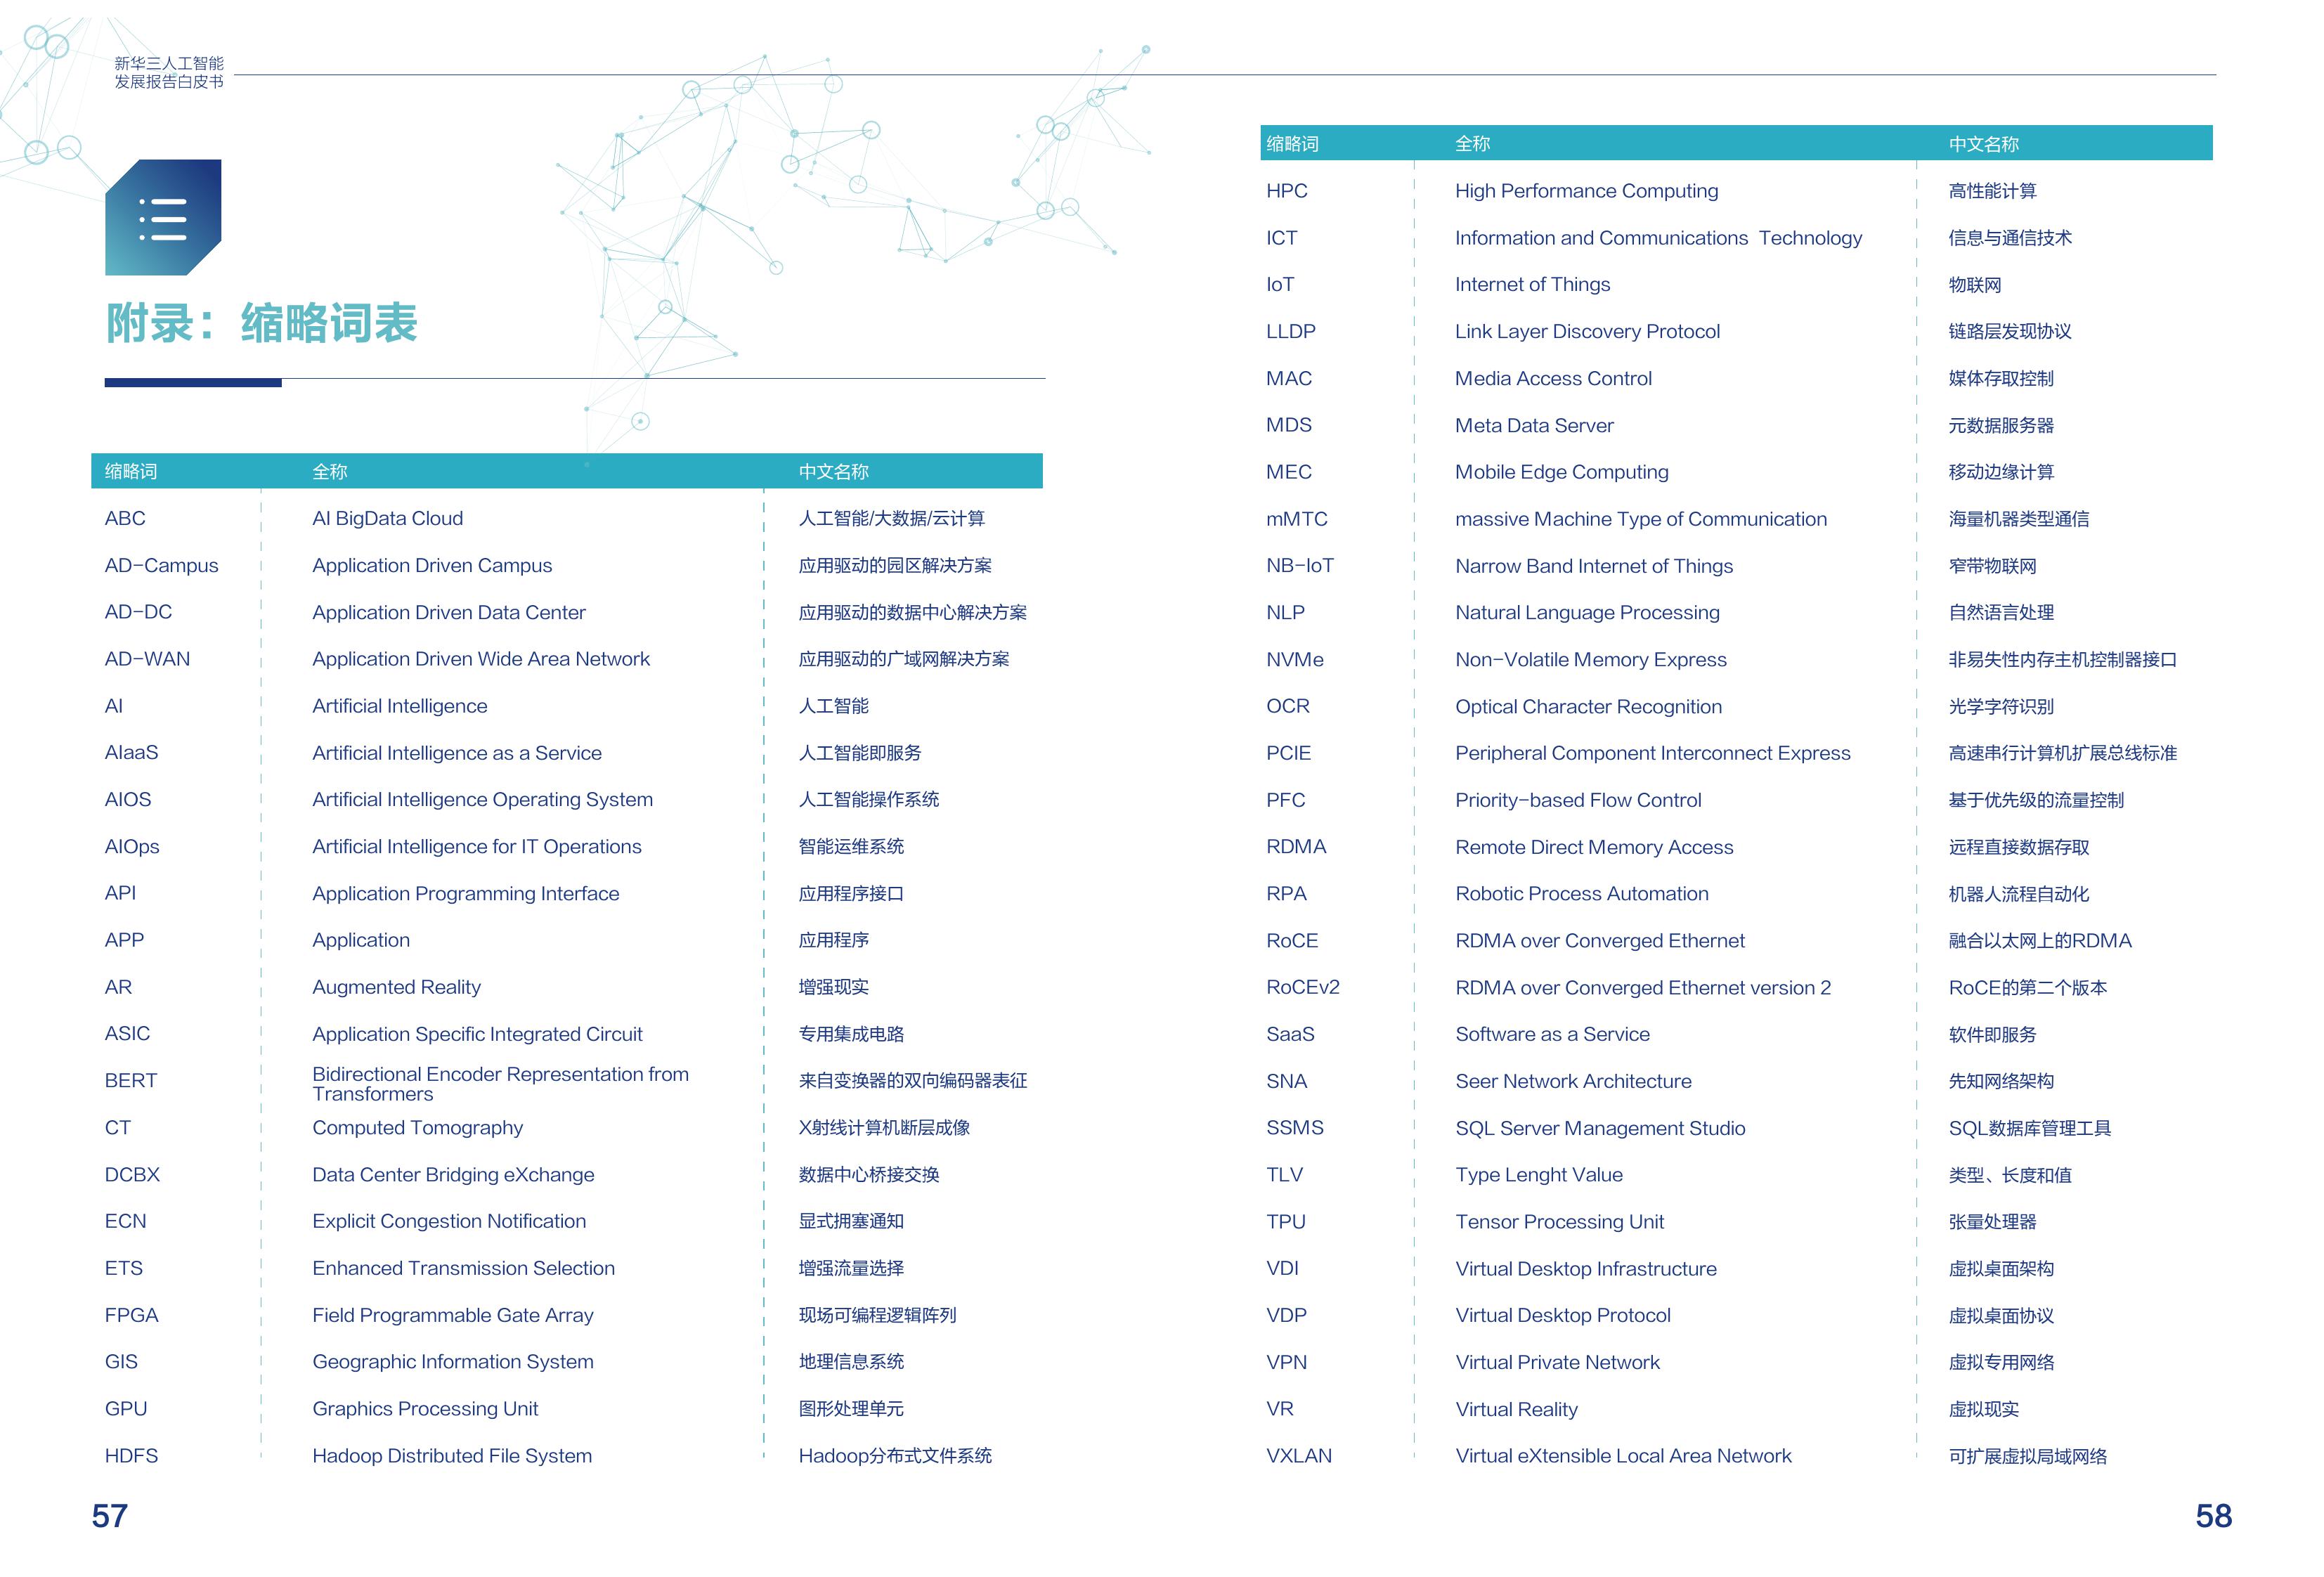Click the Chinese name 来自变换器的双向编码器表征
Image resolution: width=2324 pixels, height=1577 pixels.
click(x=912, y=1080)
